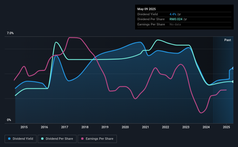
Task: Select the 2023 x-axis year label
Action: coord(186,127)
